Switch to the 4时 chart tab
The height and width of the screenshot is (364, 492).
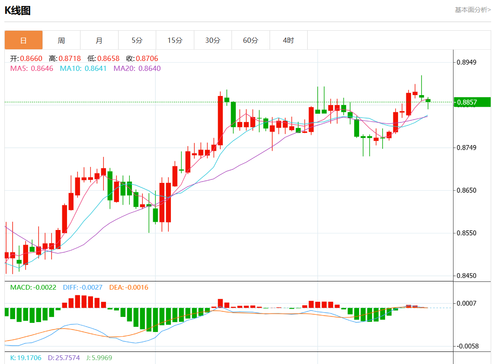coord(288,40)
